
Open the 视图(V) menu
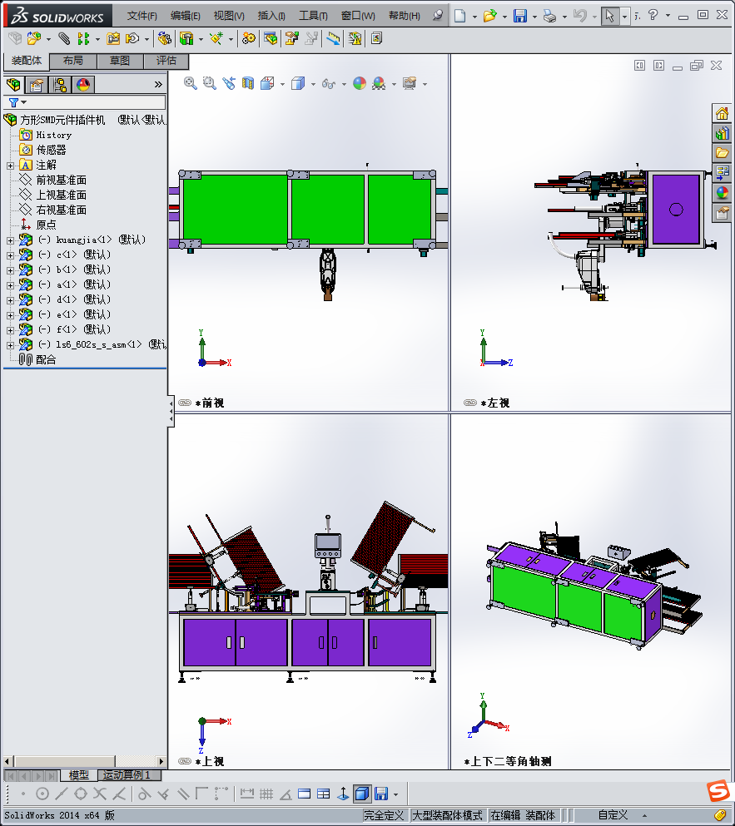tap(229, 16)
